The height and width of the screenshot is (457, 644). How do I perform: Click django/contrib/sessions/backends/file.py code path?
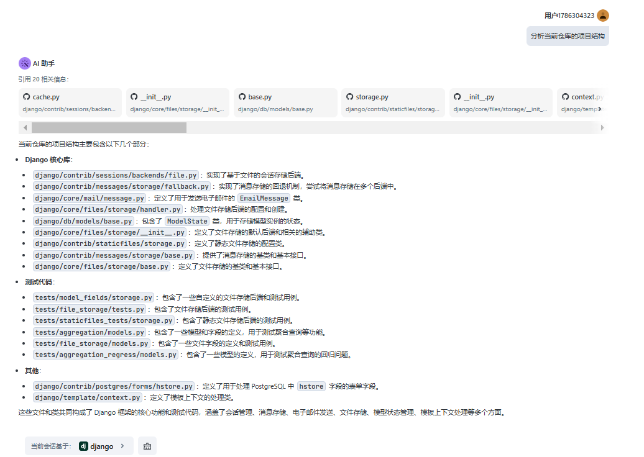pyautogui.click(x=116, y=175)
